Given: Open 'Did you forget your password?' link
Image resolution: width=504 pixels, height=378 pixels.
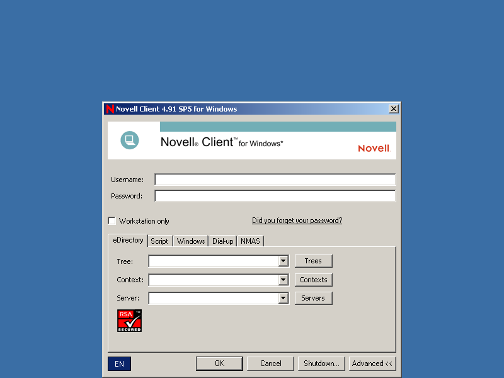Looking at the screenshot, I should tap(297, 220).
